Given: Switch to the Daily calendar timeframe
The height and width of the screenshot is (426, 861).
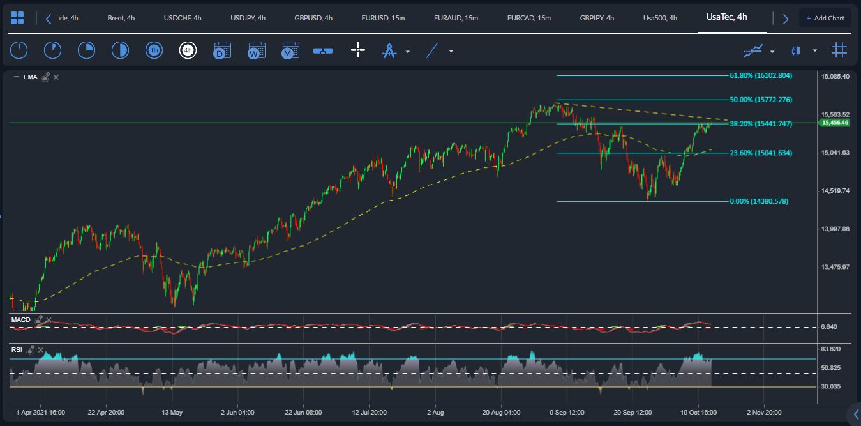Looking at the screenshot, I should (222, 50).
